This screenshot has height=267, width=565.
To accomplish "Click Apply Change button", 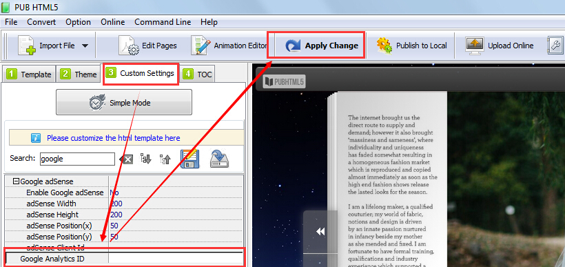I will coord(321,46).
